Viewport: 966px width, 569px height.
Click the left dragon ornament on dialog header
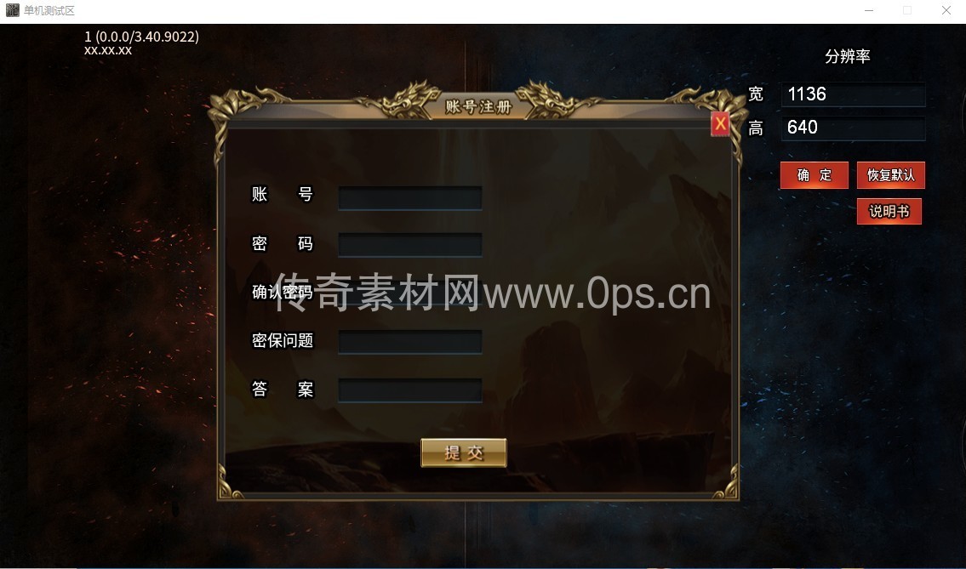click(x=403, y=100)
